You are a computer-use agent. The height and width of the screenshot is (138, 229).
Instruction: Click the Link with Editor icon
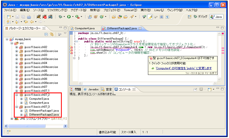(x=52, y=34)
